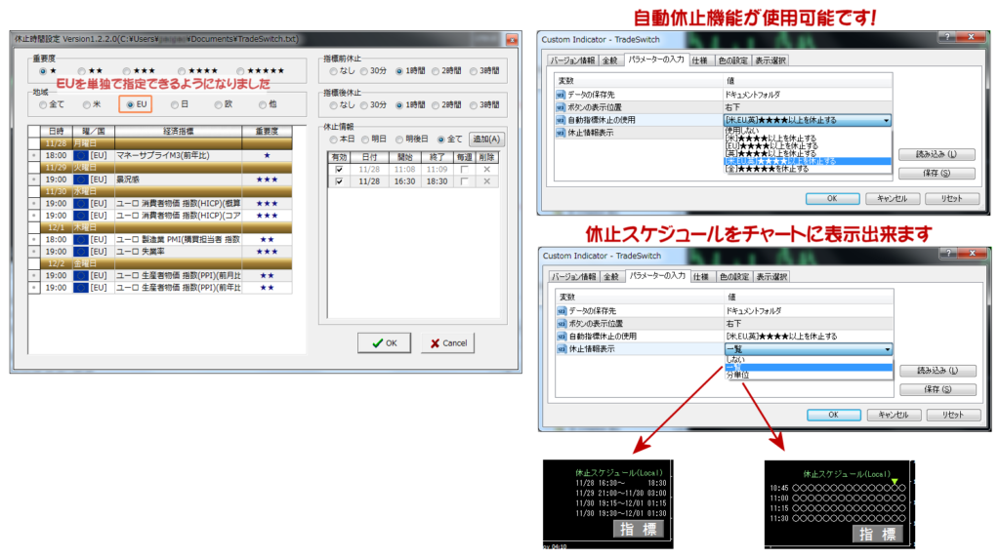Click the 指標 button in left chart preview
This screenshot has height=559, width=1000.
coord(638,530)
